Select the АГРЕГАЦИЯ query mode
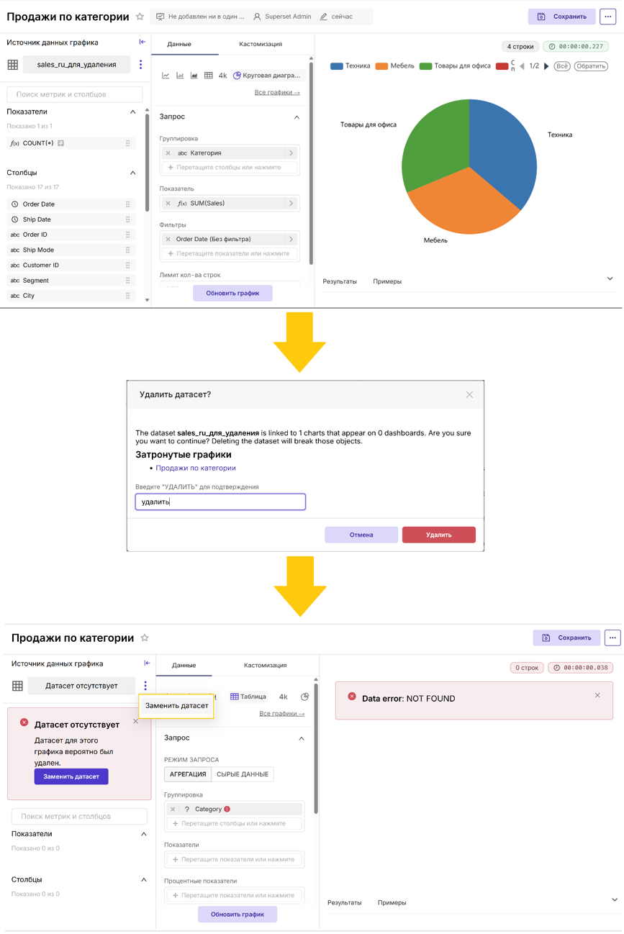 click(188, 774)
